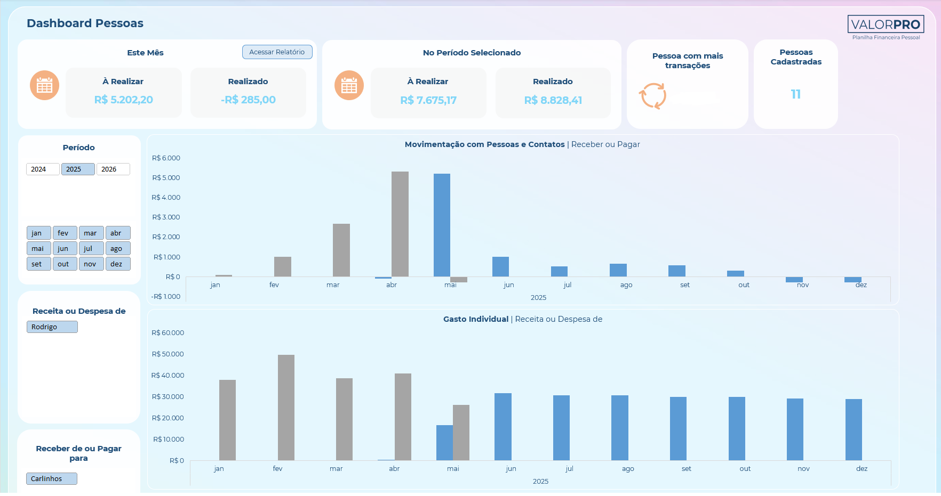941x496 pixels.
Task: Select year 2026 in Período slicer
Action: pos(113,169)
